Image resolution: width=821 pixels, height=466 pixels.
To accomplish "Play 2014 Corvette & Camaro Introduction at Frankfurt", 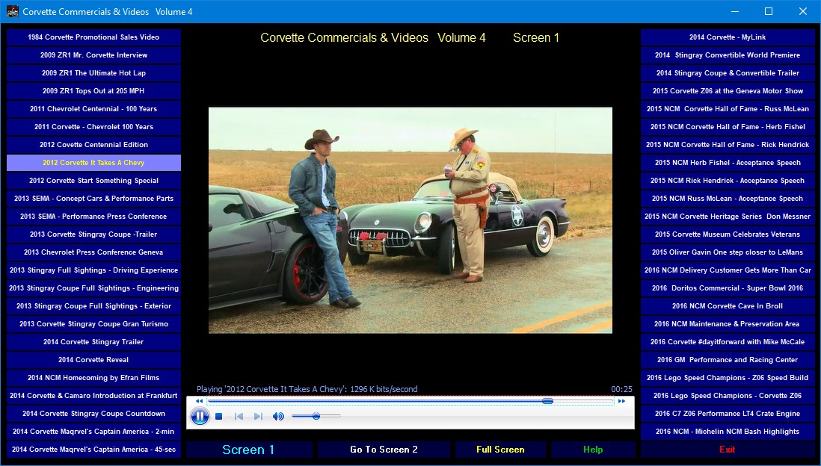I will 93,395.
